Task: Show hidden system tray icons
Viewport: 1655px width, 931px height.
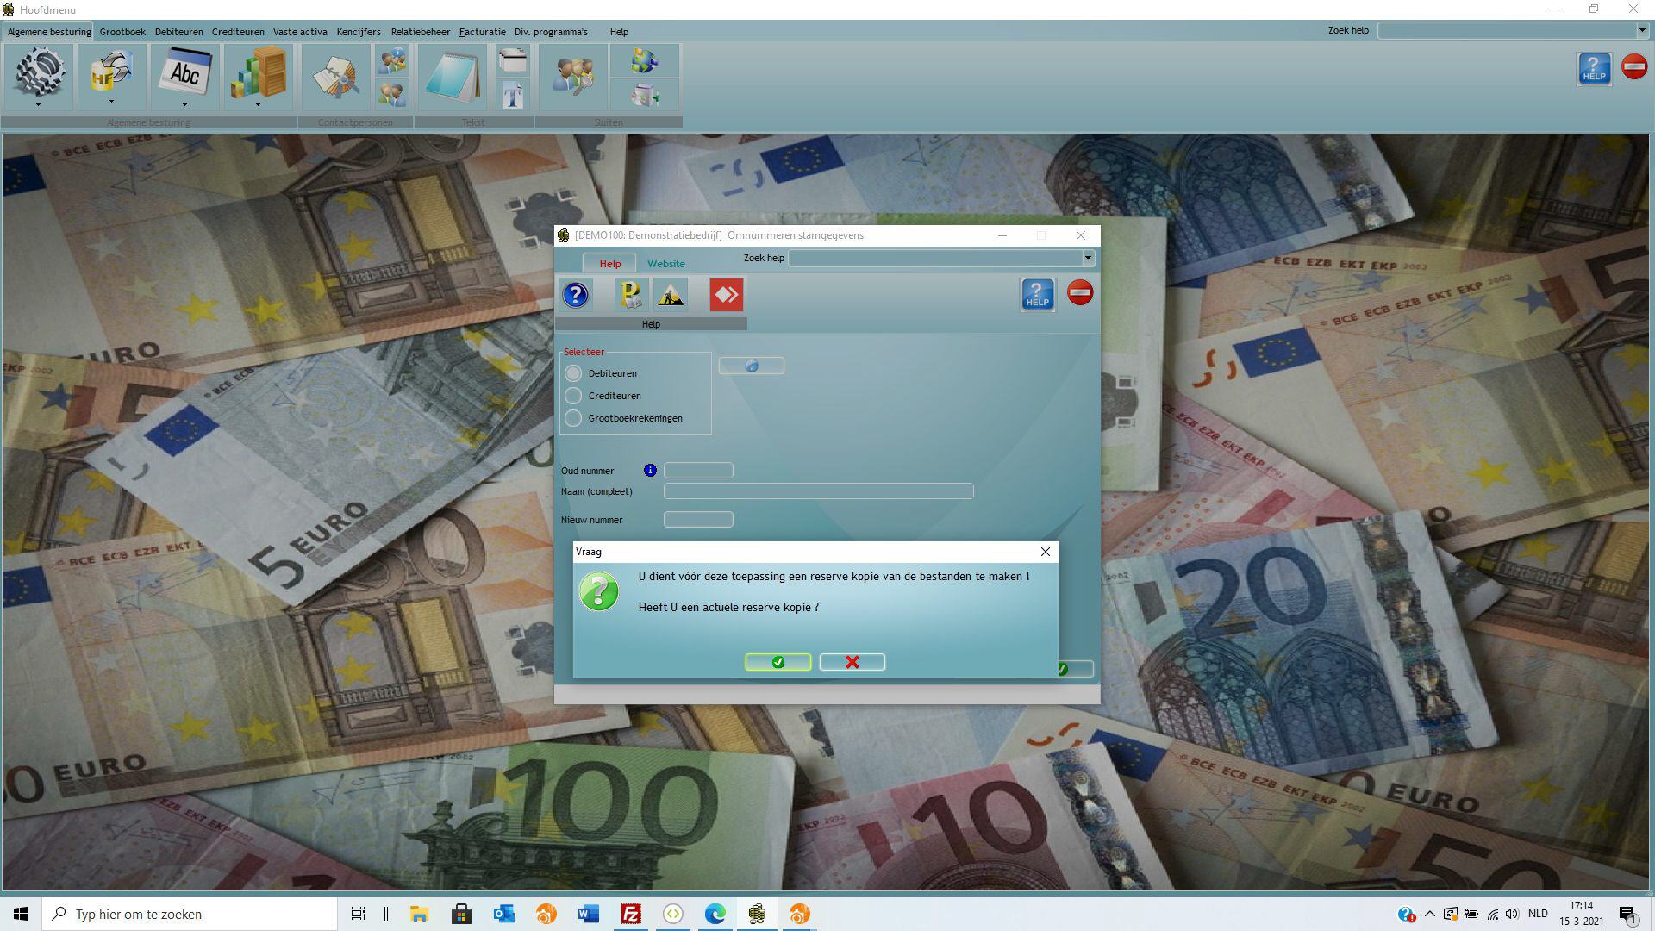Action: click(x=1430, y=914)
